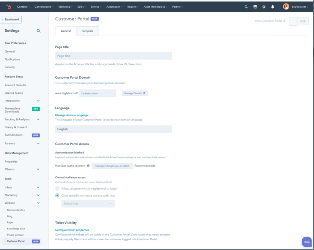Screen dimensions: 314x250
Task: Open the View Customer Portal link
Action: 270,21
